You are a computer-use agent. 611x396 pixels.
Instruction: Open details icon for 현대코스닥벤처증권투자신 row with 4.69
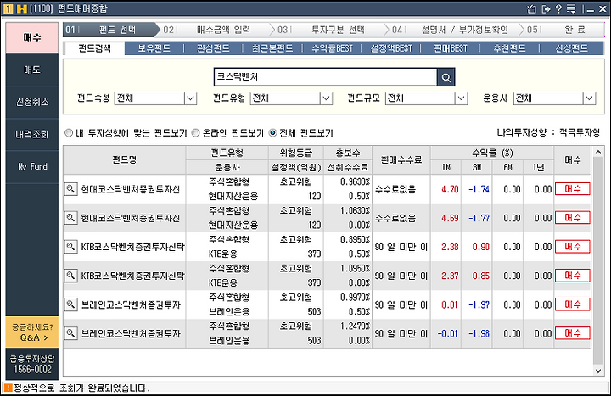pos(70,218)
